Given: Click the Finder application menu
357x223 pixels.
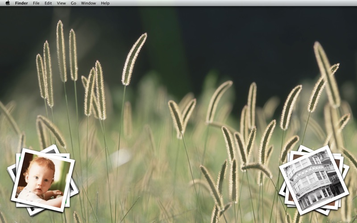Looking at the screenshot, I should click(21, 3).
